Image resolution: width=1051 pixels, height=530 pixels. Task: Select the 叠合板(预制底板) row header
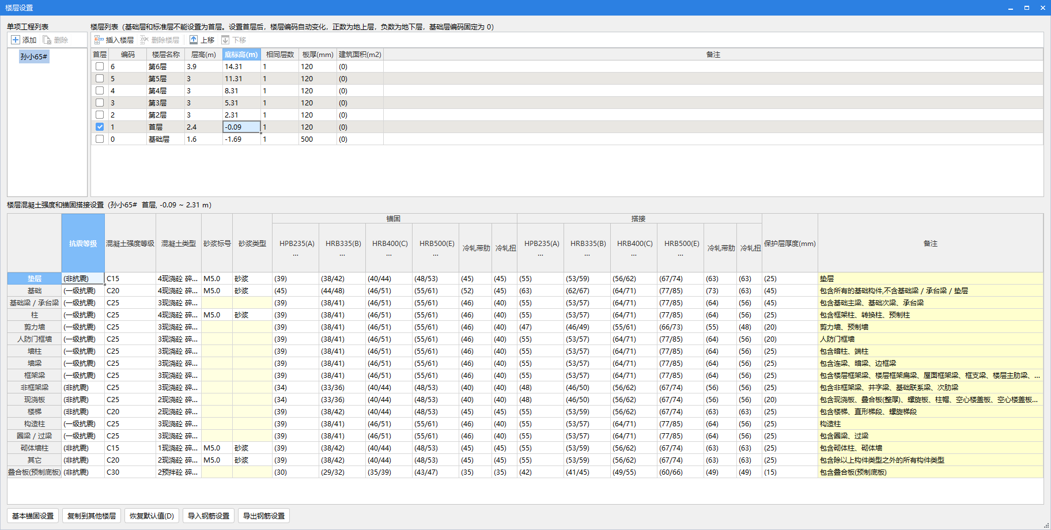[x=35, y=472]
